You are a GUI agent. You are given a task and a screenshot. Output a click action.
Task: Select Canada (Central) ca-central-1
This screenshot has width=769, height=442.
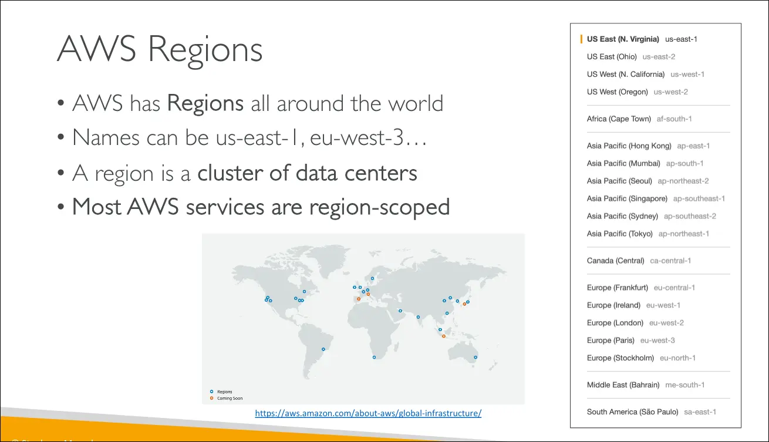click(x=638, y=261)
